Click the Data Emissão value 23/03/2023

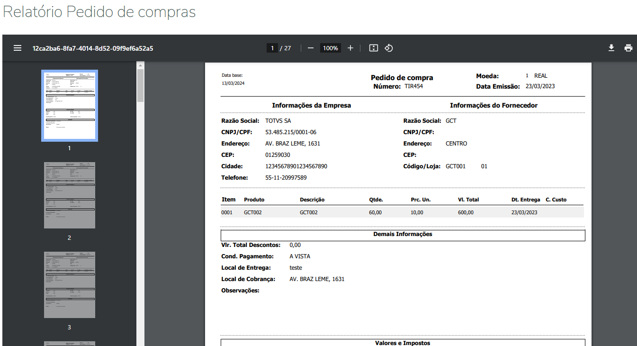(x=540, y=86)
